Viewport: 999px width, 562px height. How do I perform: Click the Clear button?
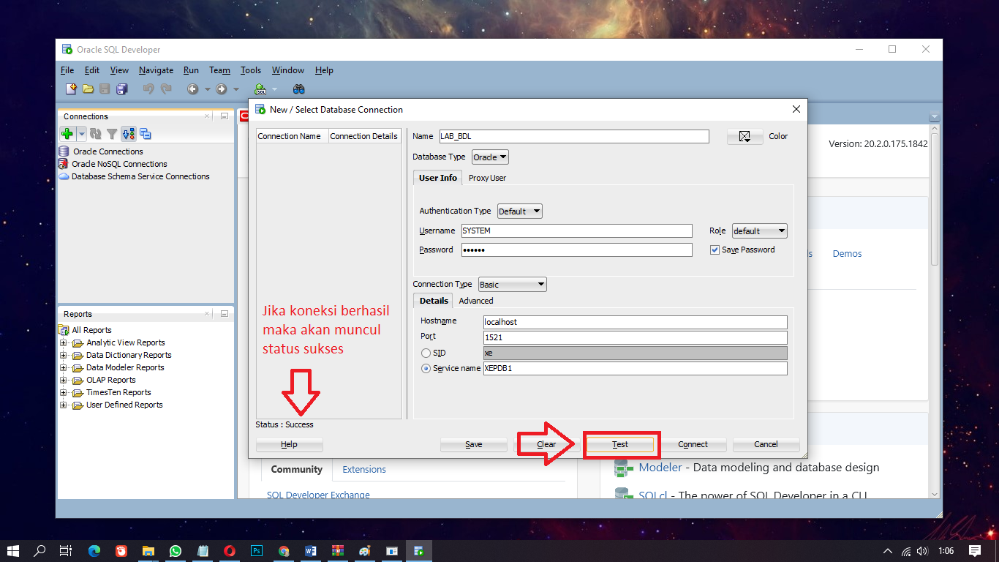[x=546, y=445]
